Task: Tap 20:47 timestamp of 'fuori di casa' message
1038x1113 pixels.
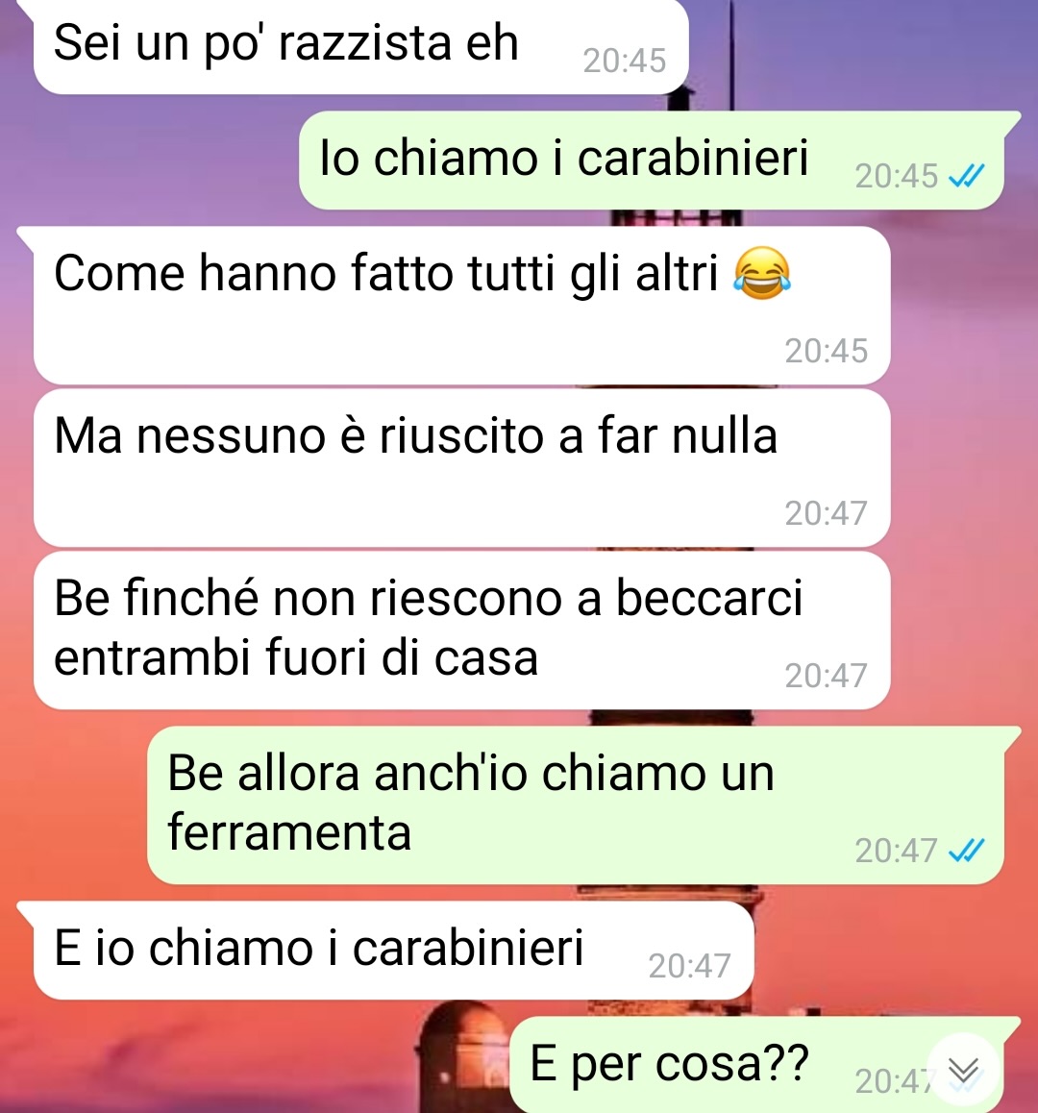Action: [x=826, y=676]
